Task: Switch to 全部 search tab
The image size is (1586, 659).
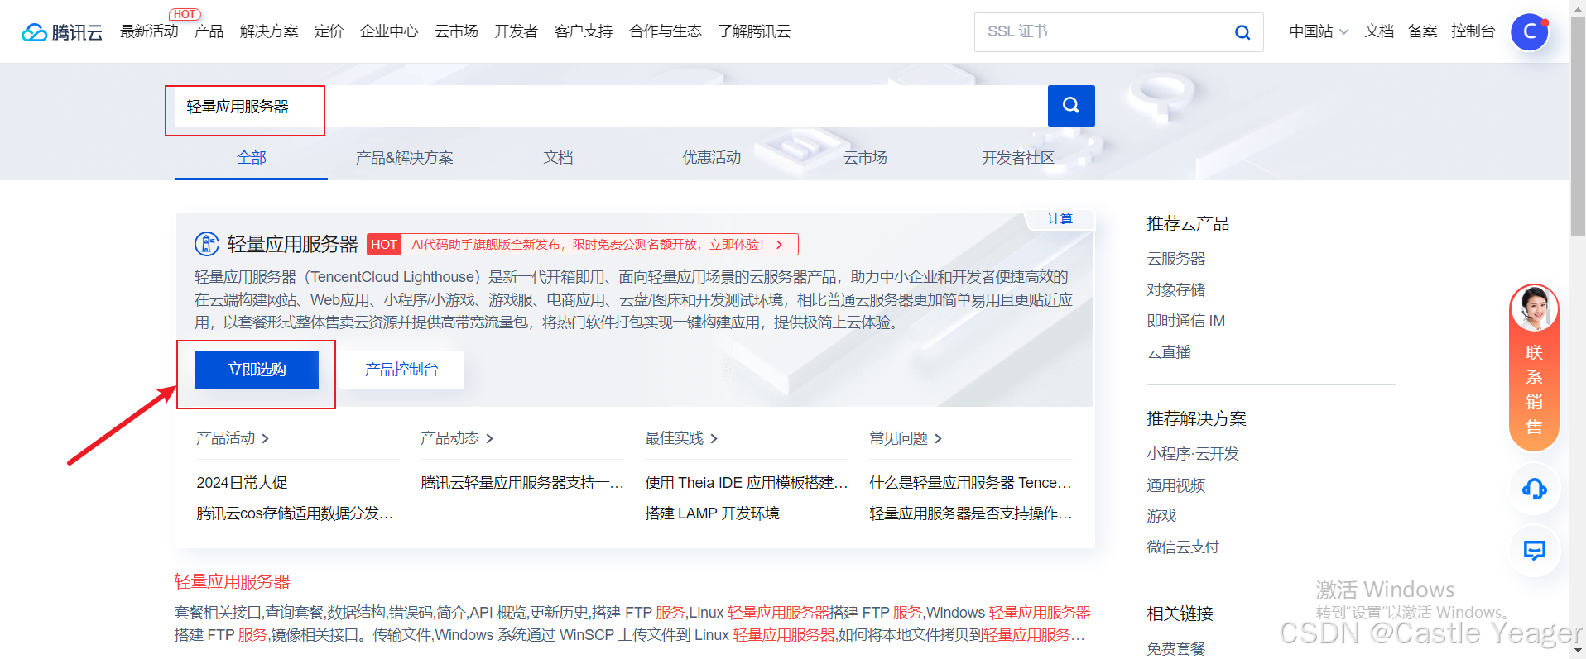Action: [251, 157]
